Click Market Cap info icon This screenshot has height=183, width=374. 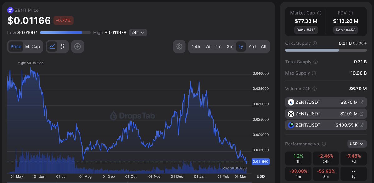319,13
